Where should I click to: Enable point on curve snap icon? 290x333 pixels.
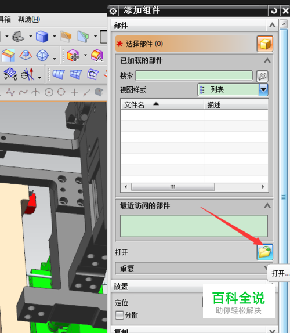pyautogui.click(x=86, y=93)
